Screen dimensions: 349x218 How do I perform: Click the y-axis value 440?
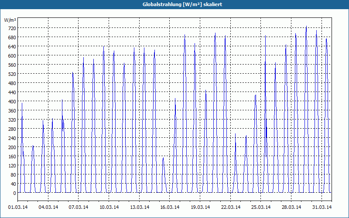coord(12,92)
